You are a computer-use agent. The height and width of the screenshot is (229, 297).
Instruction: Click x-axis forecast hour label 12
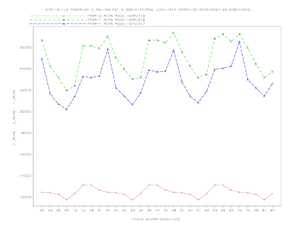75,210
